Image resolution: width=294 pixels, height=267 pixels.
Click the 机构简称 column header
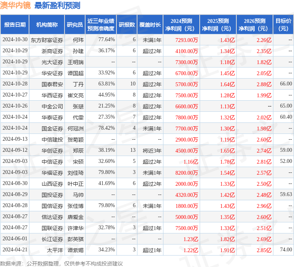(47, 24)
